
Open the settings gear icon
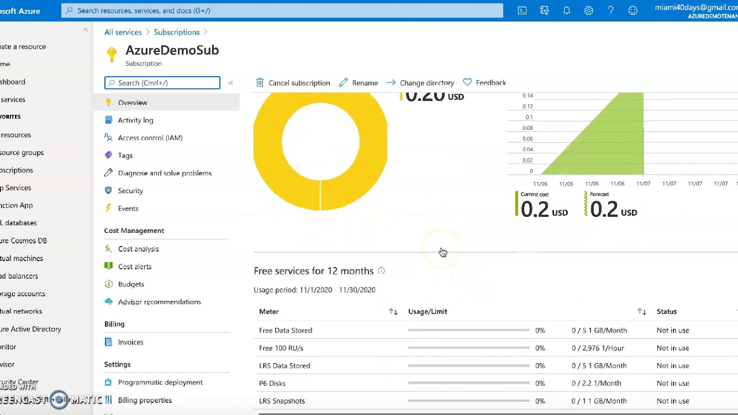589,10
